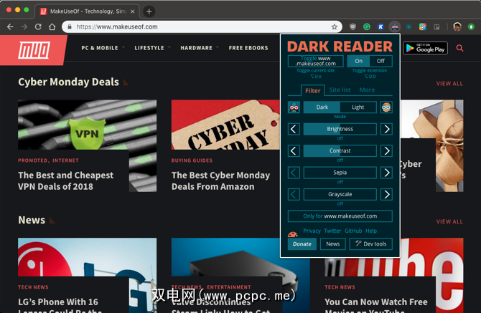481x313 pixels.
Task: Close the MakeUseOf browser tab
Action: tap(133, 11)
